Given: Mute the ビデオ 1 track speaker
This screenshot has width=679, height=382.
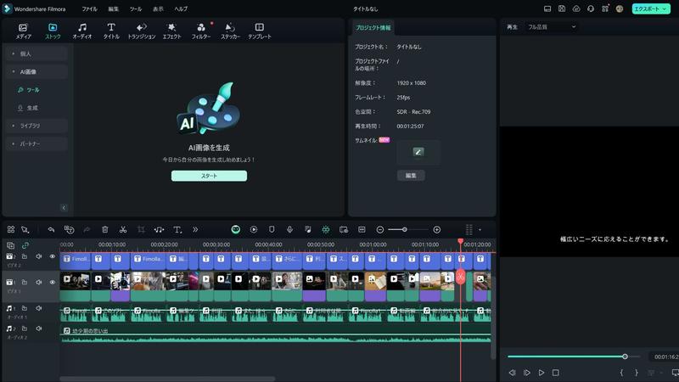Looking at the screenshot, I should click(38, 282).
